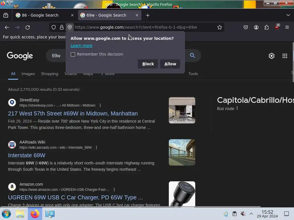Viewport: 294px width, 220px height.
Task: Switch to Images results
Action: tap(28, 74)
